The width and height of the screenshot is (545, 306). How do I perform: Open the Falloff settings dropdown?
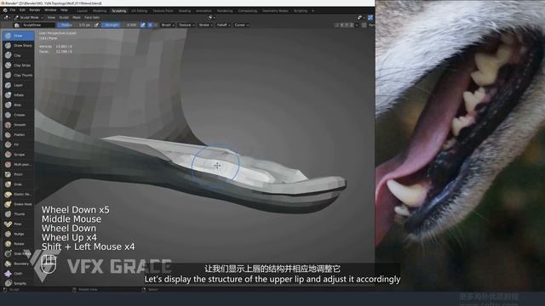point(223,25)
